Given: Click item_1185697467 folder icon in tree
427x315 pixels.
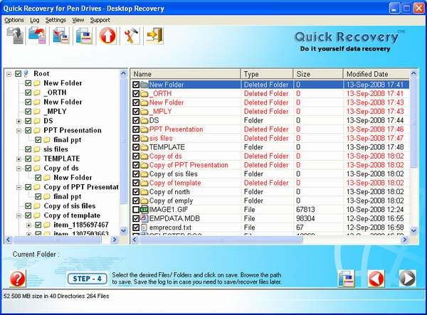Looking at the screenshot, I should pos(47,225).
